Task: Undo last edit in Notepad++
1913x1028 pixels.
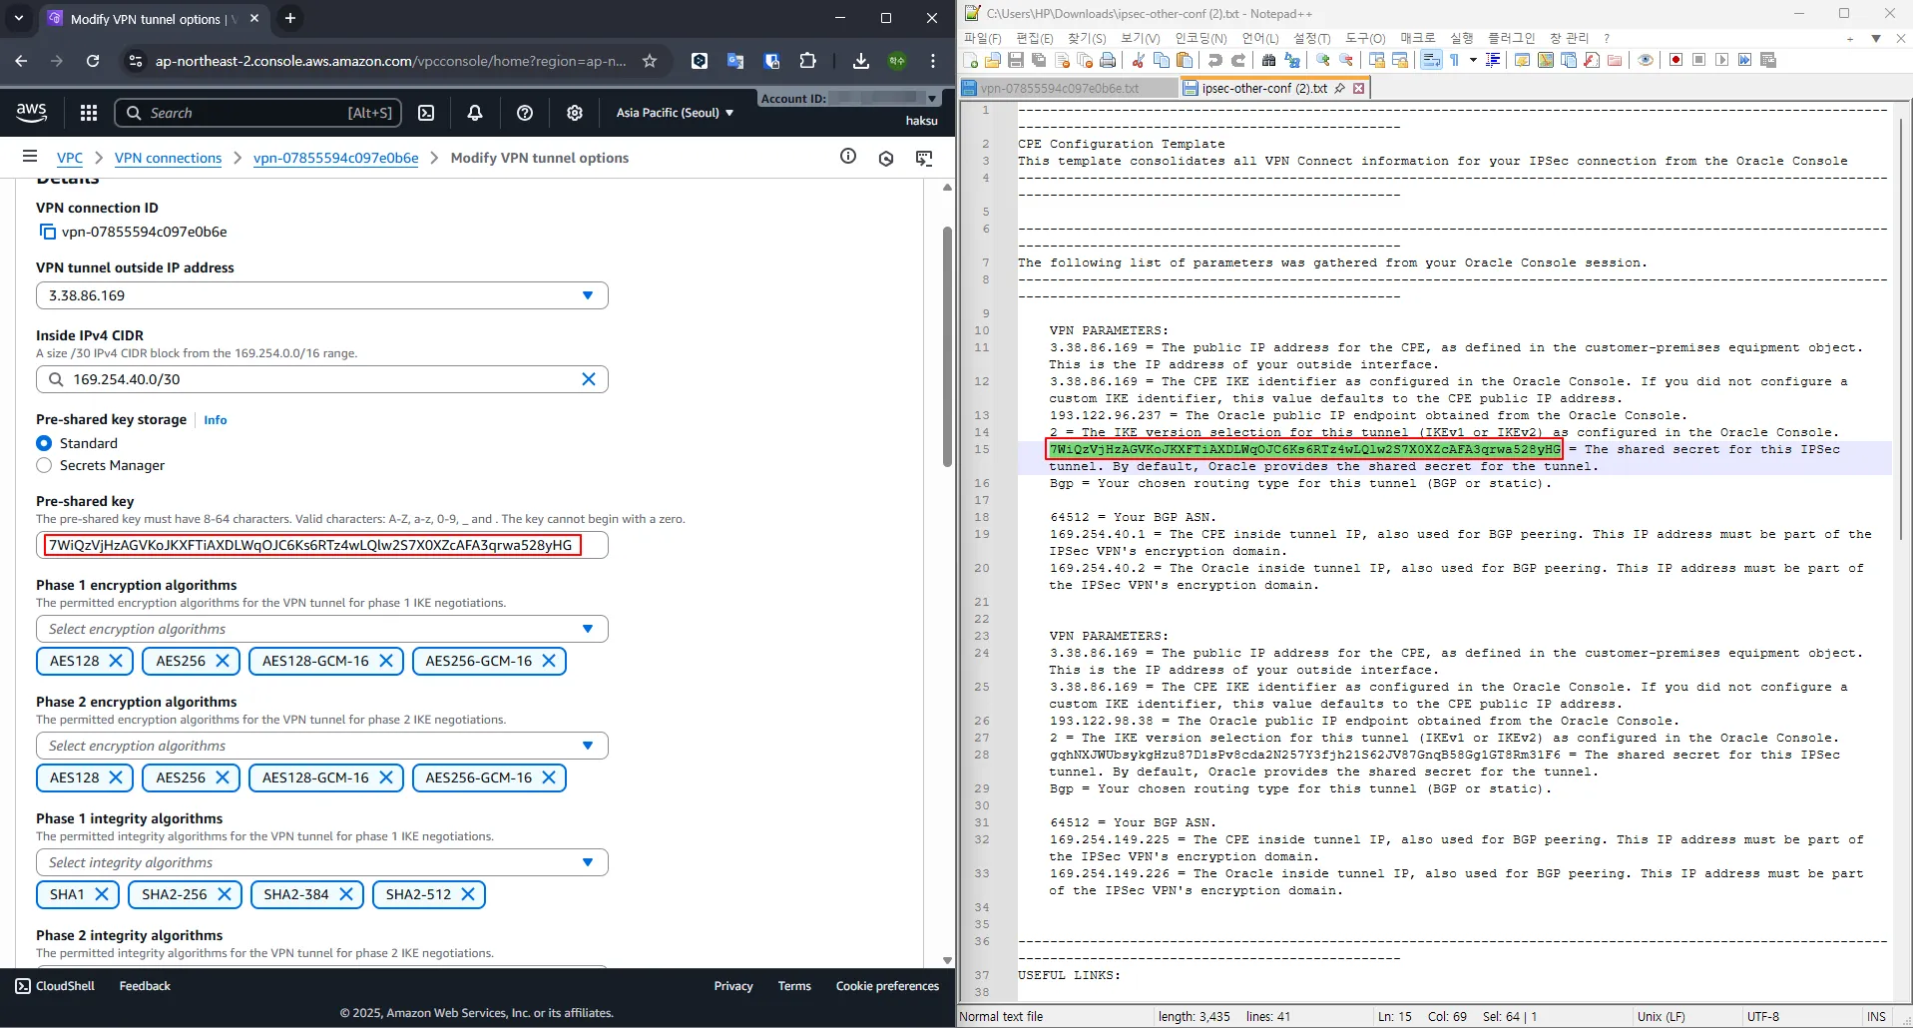Action: (x=1214, y=60)
